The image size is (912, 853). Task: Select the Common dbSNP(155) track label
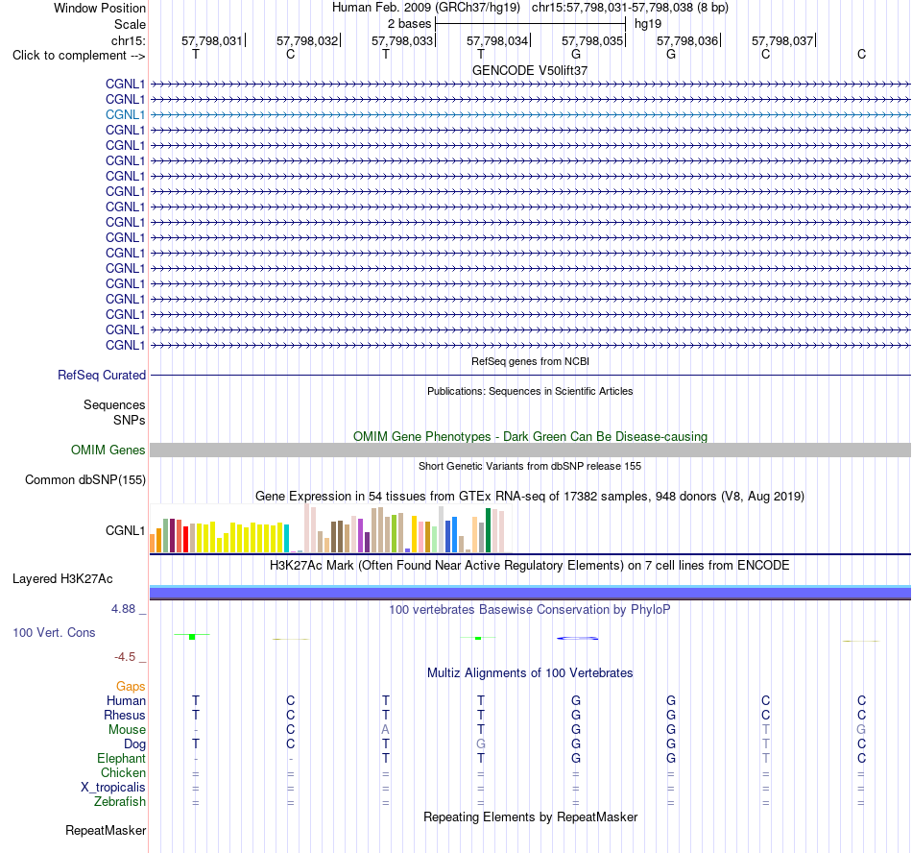(x=85, y=480)
